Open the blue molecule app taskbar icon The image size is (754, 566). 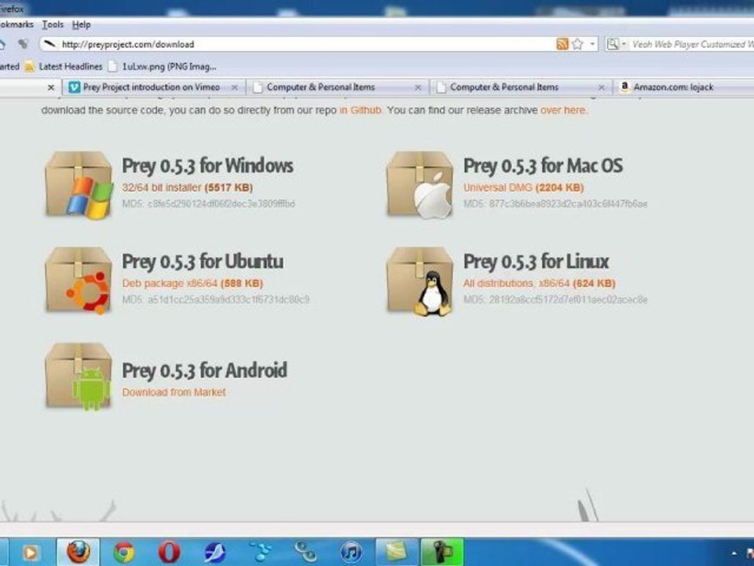click(261, 552)
